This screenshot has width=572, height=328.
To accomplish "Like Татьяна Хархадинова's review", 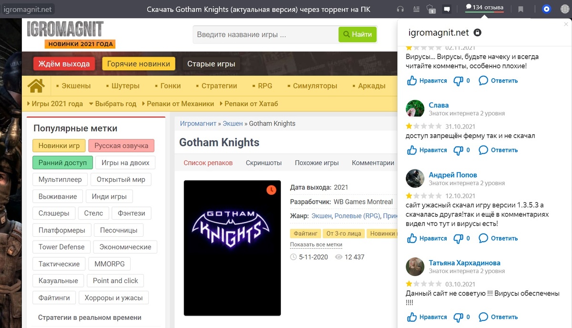I will (x=427, y=317).
